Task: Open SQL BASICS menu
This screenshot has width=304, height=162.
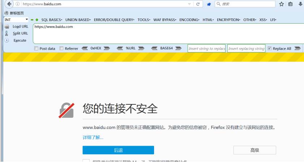Action: [52, 20]
